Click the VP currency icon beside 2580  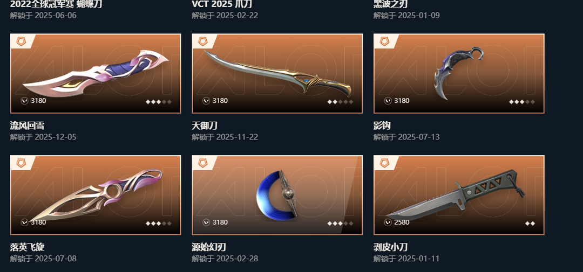pyautogui.click(x=388, y=222)
